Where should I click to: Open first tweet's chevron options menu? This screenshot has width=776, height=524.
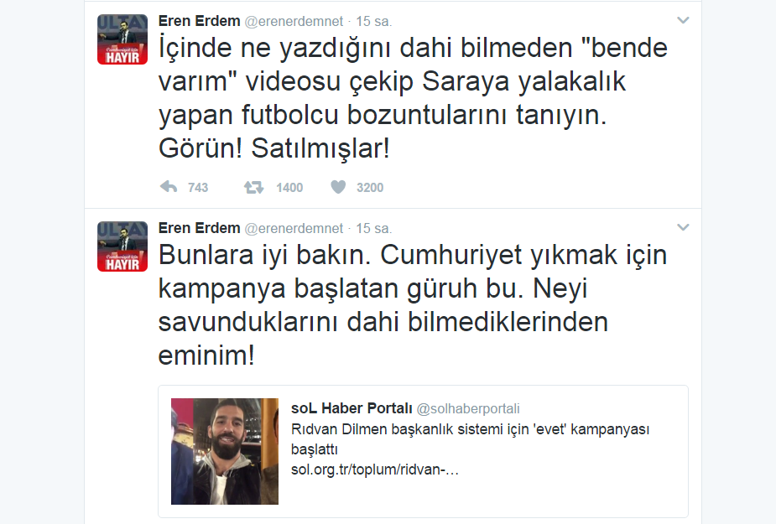(x=683, y=20)
